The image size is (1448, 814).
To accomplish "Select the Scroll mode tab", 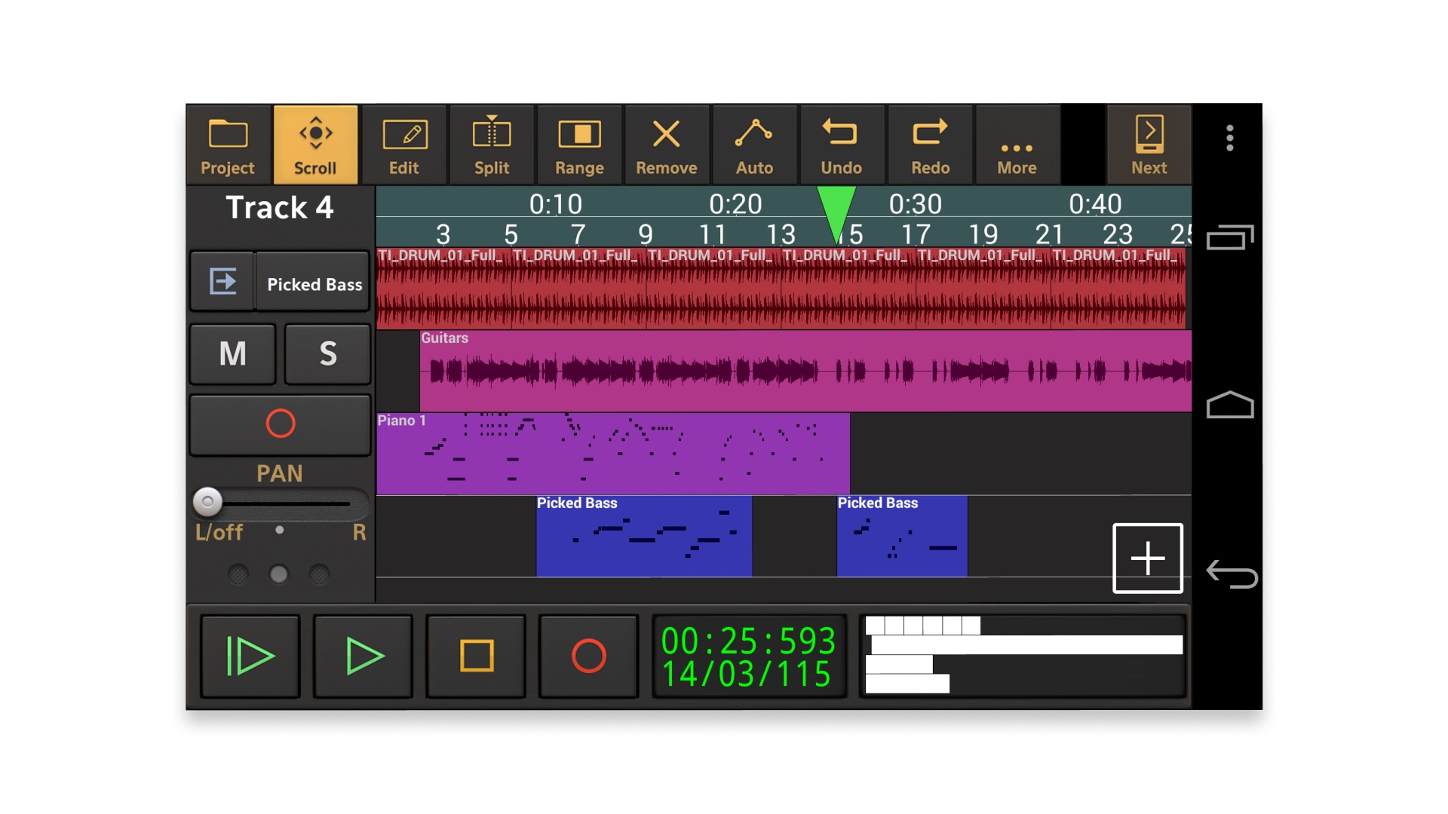I will [315, 145].
